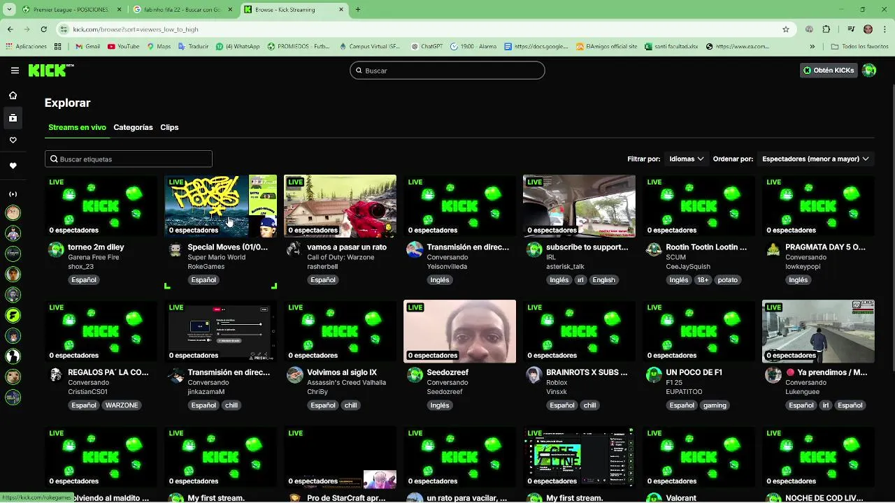
Task: Click the WARZONE tag
Action: (122, 405)
